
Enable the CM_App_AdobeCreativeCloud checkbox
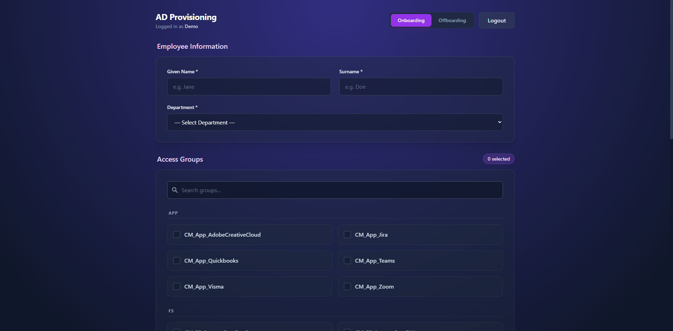click(177, 234)
